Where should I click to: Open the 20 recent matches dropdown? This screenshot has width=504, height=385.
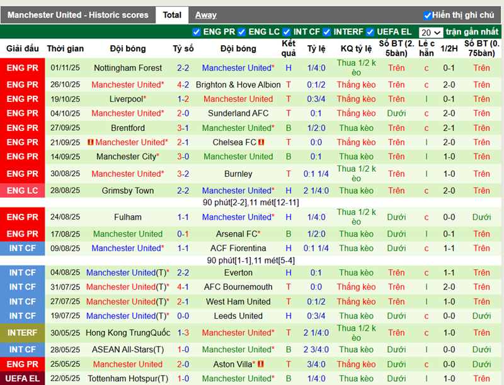[431, 33]
